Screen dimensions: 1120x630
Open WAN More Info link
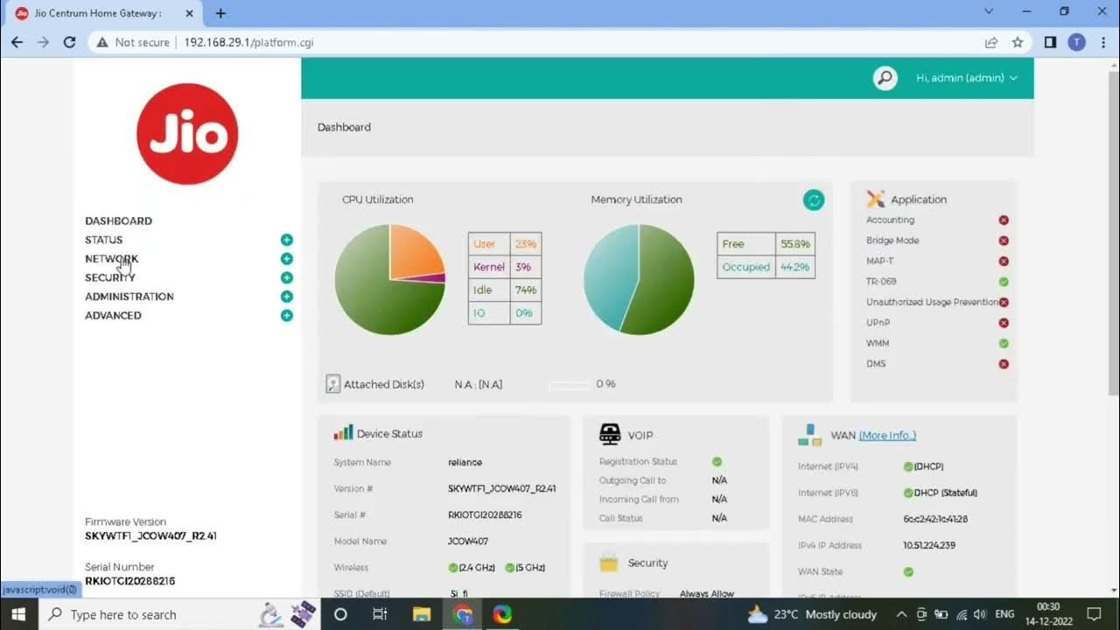pos(887,435)
